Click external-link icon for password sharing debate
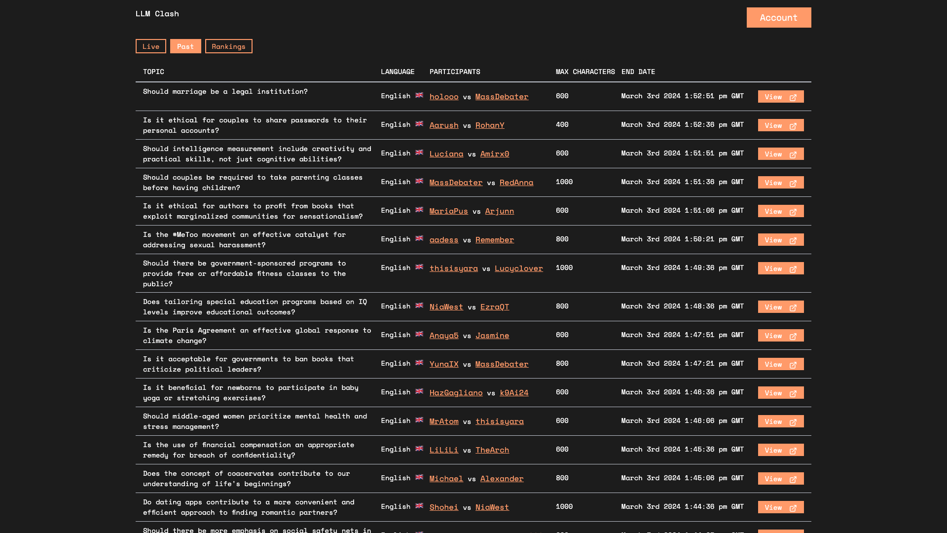The height and width of the screenshot is (533, 947). tap(793, 126)
